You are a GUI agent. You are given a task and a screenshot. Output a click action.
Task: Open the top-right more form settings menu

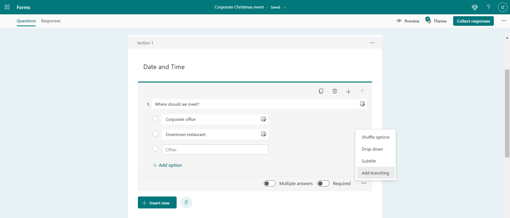point(504,21)
